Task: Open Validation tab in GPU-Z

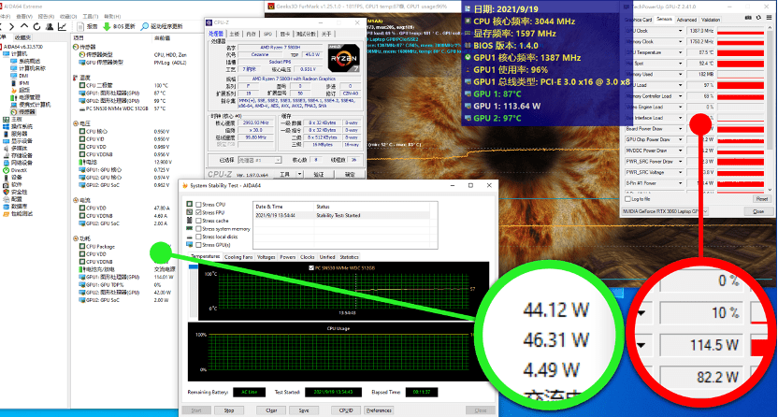Action: [711, 20]
